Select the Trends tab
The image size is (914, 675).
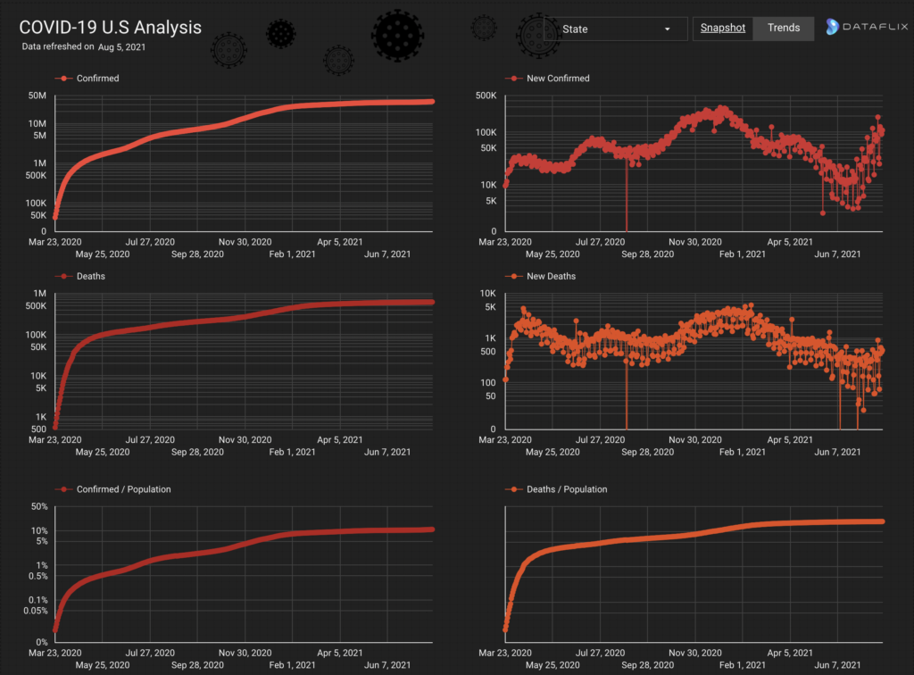coord(784,29)
